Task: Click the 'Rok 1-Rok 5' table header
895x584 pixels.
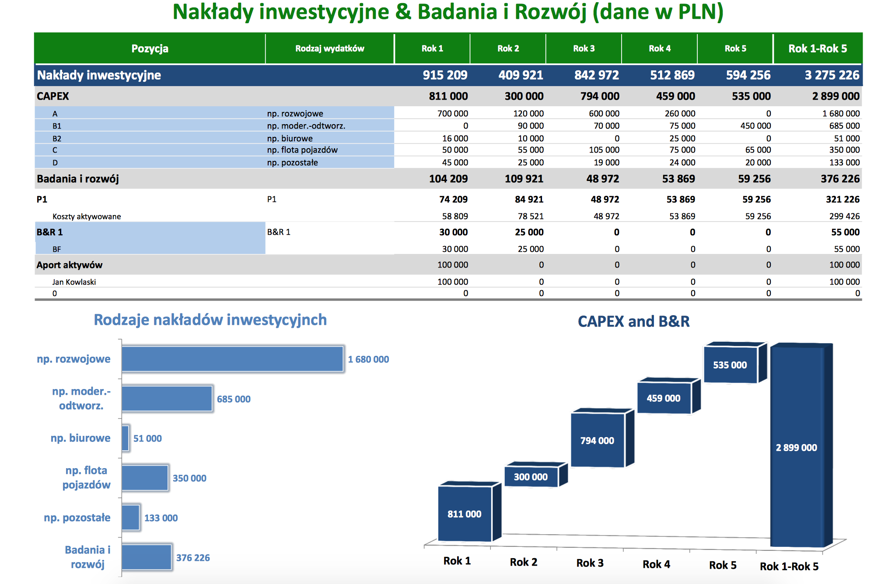Action: (818, 49)
